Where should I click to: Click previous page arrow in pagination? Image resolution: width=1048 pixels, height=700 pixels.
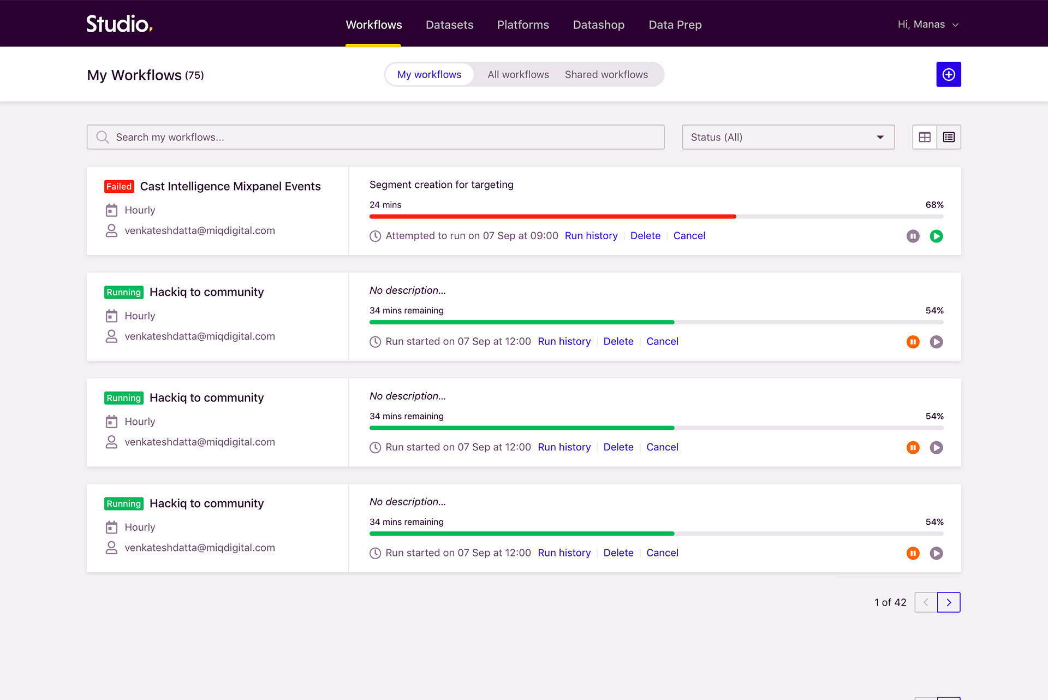(926, 602)
